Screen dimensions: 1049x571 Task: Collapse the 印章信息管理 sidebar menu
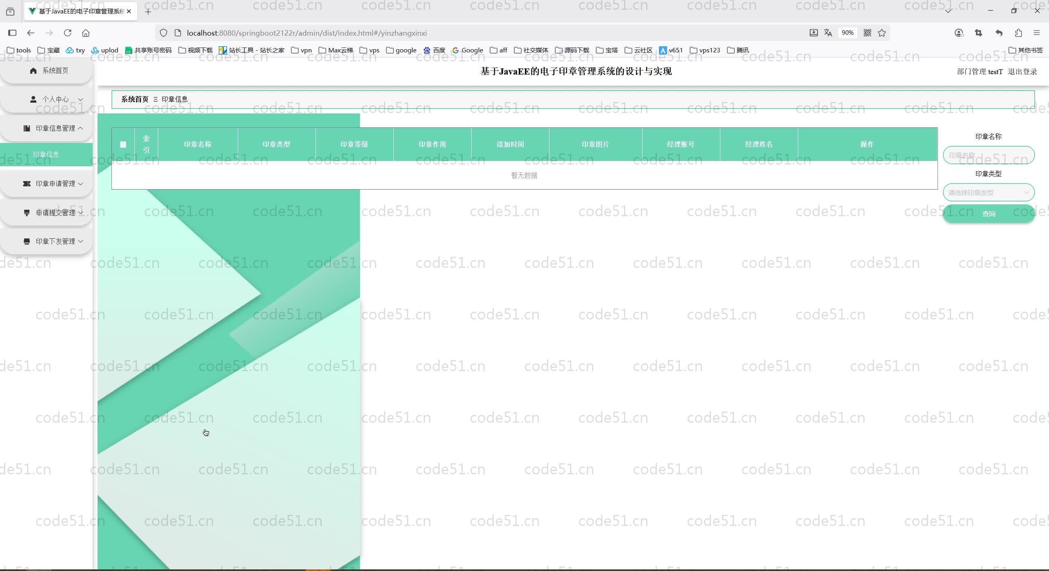coord(55,128)
